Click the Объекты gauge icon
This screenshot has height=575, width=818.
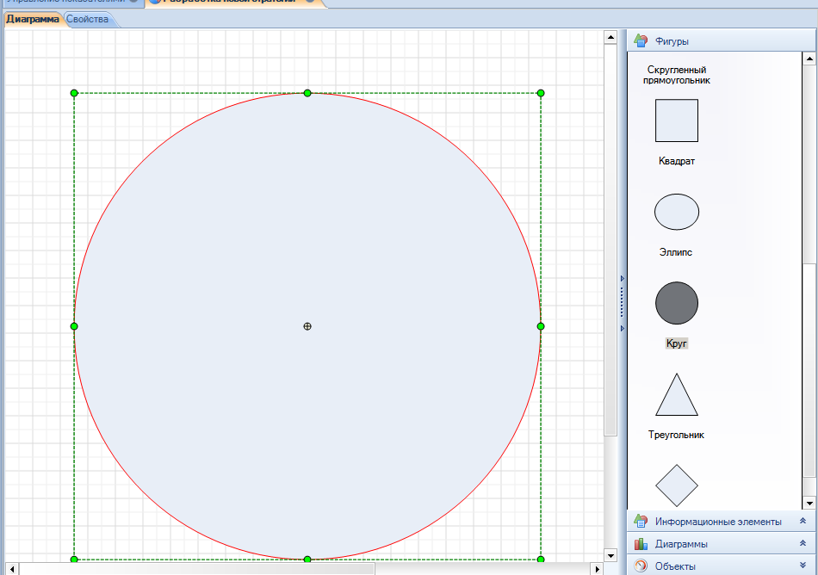click(x=641, y=566)
